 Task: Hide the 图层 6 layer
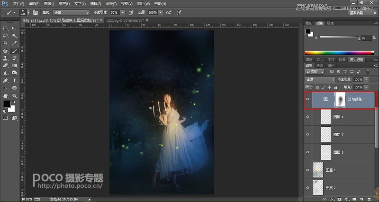click(308, 117)
